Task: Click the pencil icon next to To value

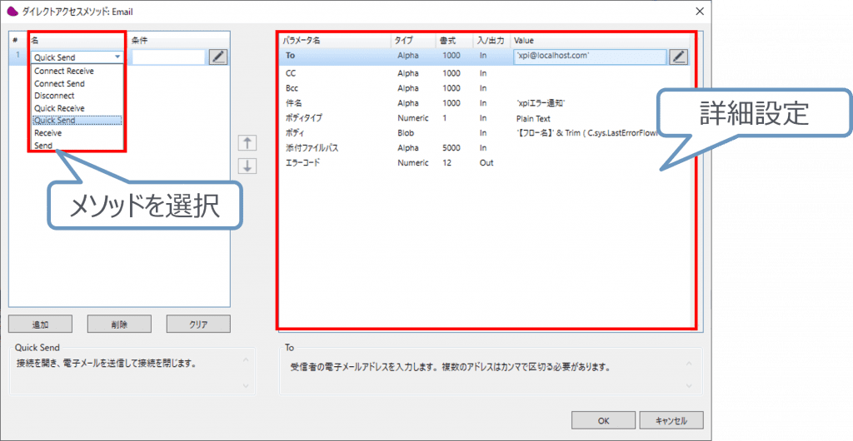Action: coord(679,56)
